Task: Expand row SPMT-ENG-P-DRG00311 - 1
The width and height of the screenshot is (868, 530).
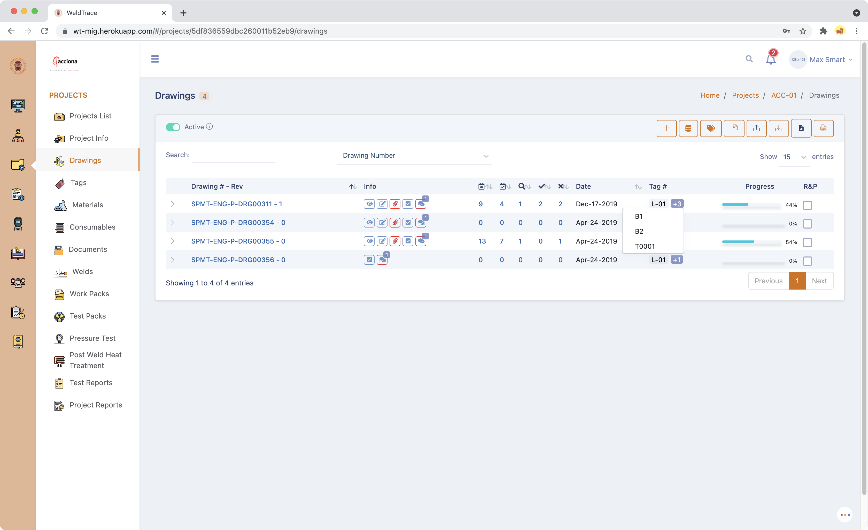Action: coord(172,204)
